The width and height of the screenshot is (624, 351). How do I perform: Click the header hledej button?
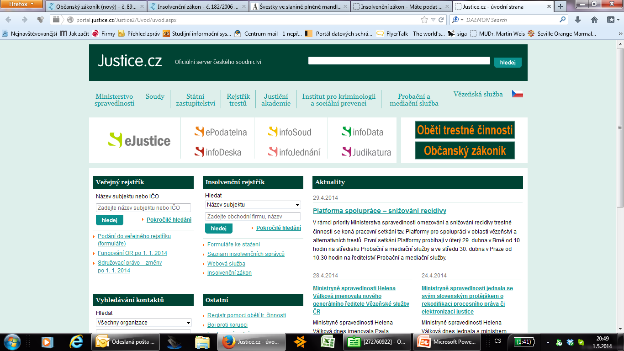click(x=508, y=63)
